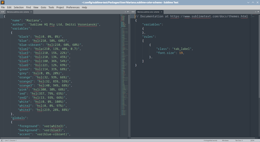Click "green" variable line

[x=44, y=69]
